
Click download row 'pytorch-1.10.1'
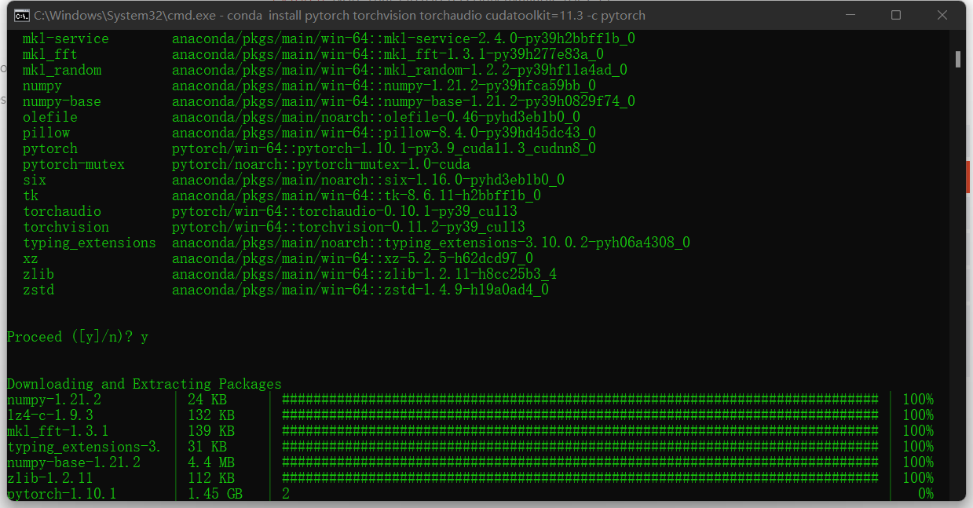click(x=470, y=494)
